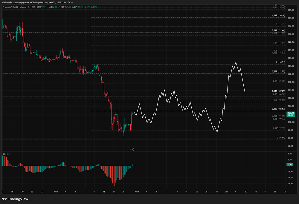This screenshot has width=299, height=204.
Task: Click the green AO value tag 0,52
Action: [290, 165]
